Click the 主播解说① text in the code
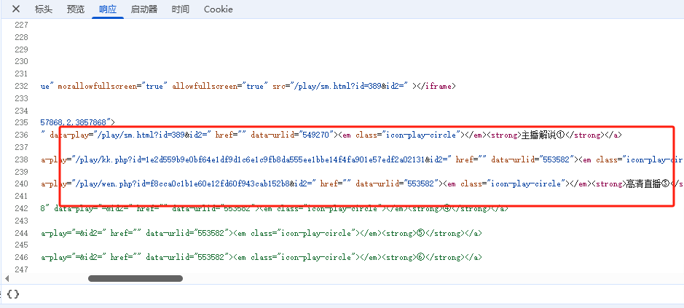The height and width of the screenshot is (308, 684). (543, 135)
